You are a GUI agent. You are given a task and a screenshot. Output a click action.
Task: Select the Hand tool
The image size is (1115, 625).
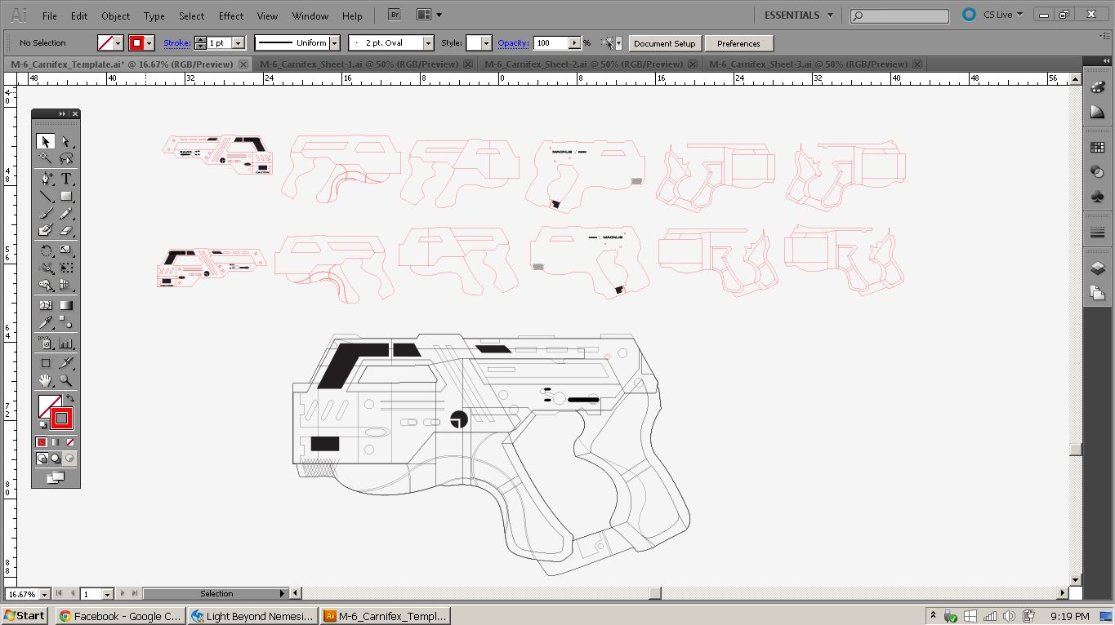tap(46, 380)
